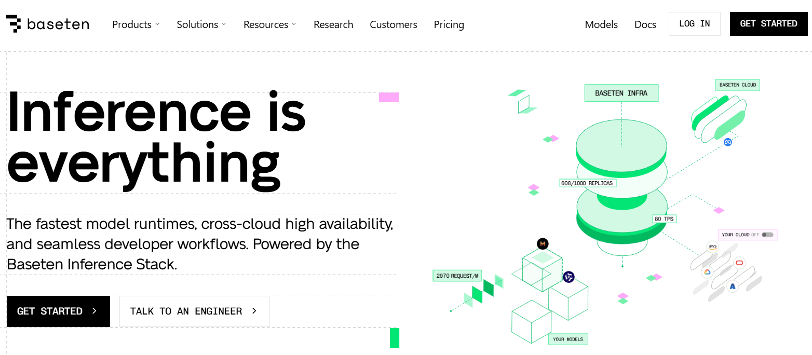Expand the Resources dropdown menu
Viewport: 812px width, 355px height.
[270, 24]
